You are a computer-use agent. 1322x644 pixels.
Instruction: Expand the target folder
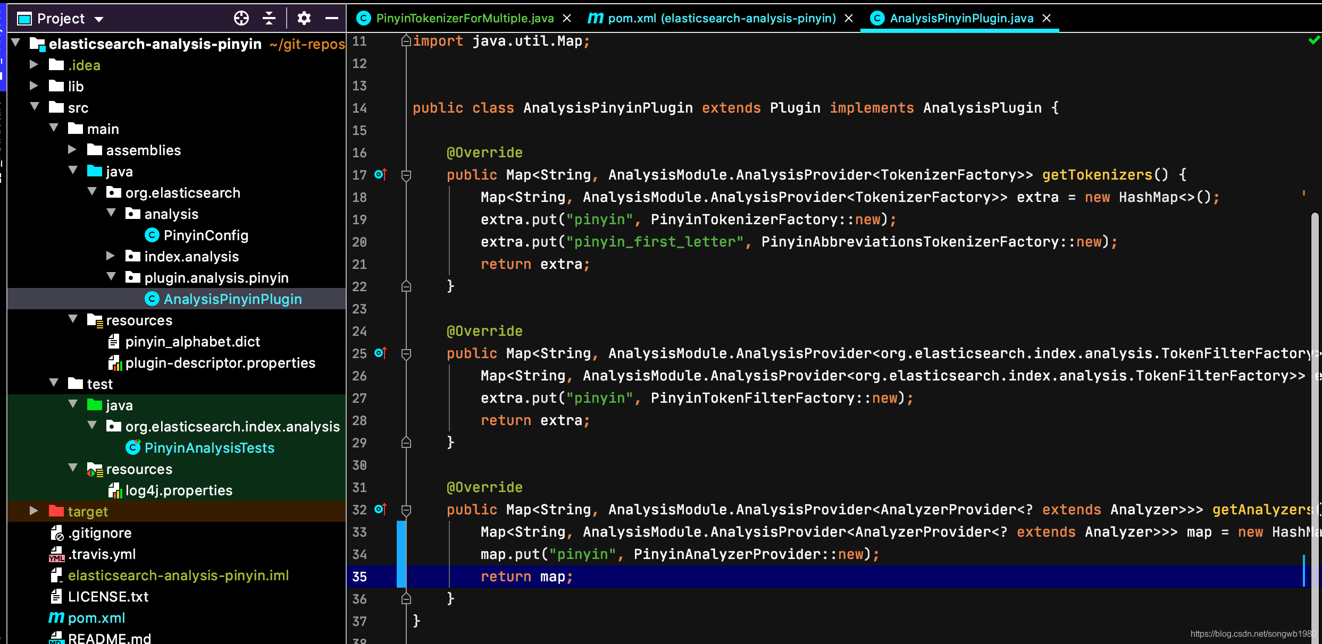pyautogui.click(x=34, y=511)
